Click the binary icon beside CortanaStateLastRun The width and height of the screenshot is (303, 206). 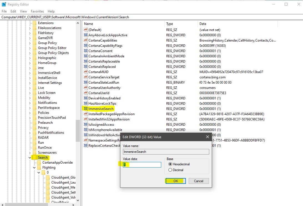[85, 82]
